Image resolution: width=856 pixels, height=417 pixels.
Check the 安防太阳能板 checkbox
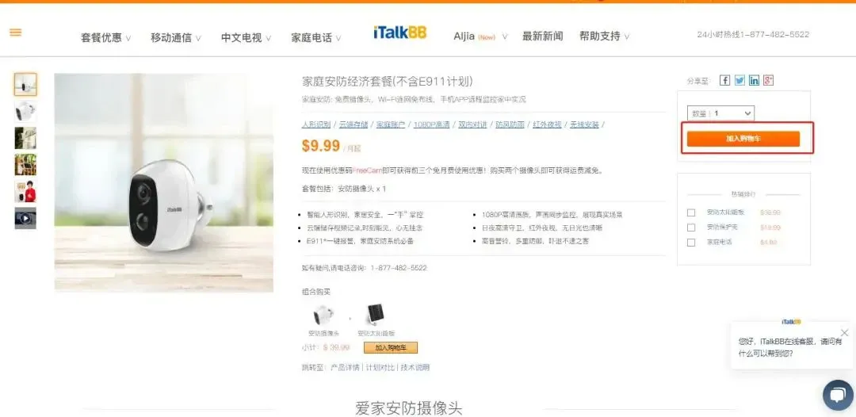click(x=691, y=212)
